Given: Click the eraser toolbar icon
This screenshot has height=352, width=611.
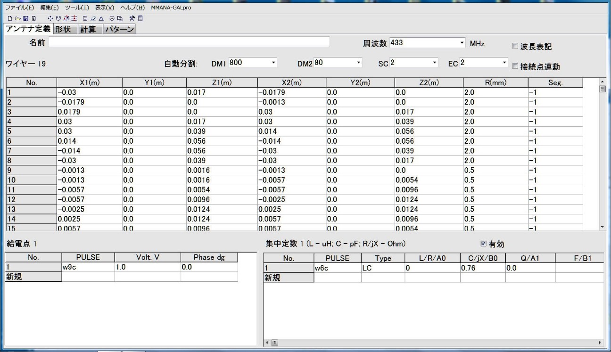Looking at the screenshot, I should [x=93, y=18].
